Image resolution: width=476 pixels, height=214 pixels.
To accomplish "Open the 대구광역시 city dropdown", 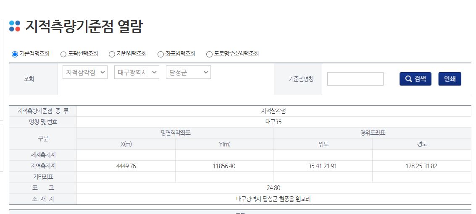I will pos(137,73).
